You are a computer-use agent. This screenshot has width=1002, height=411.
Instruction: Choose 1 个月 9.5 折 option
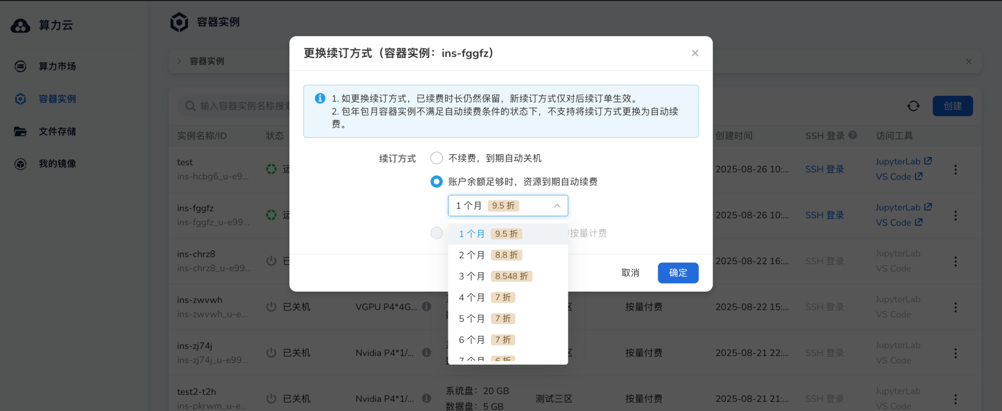508,234
